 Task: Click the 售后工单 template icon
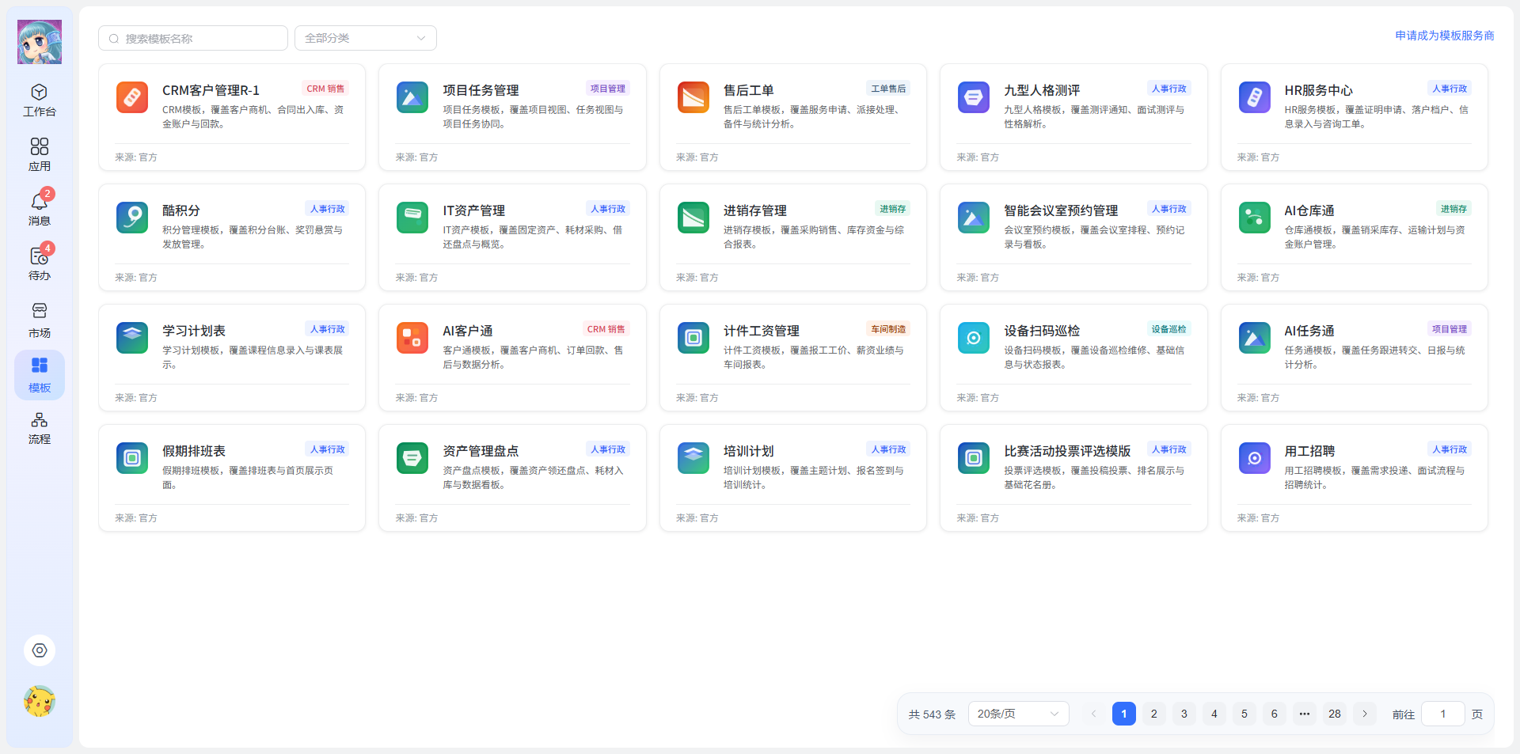coord(693,97)
